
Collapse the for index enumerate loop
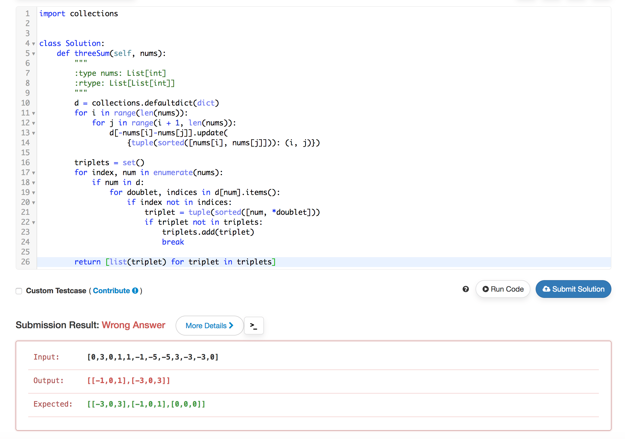(33, 173)
